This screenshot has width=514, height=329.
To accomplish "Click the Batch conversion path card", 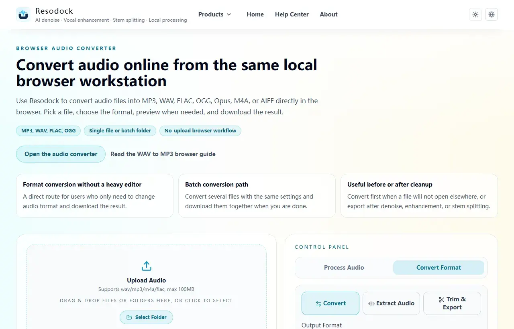I will click(x=257, y=196).
